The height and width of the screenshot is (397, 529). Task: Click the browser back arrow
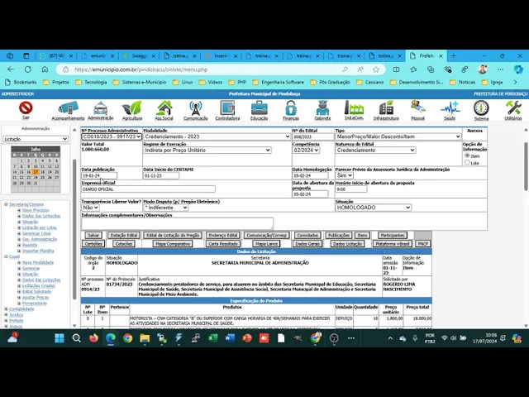(x=11, y=69)
